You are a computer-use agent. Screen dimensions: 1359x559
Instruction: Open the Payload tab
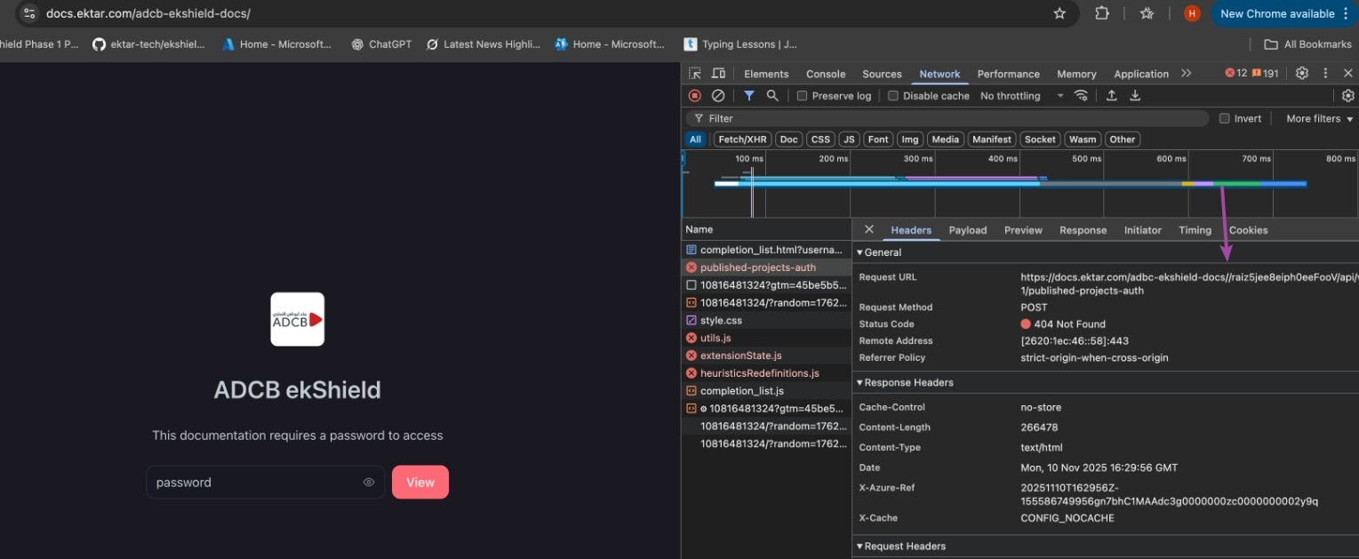point(967,230)
